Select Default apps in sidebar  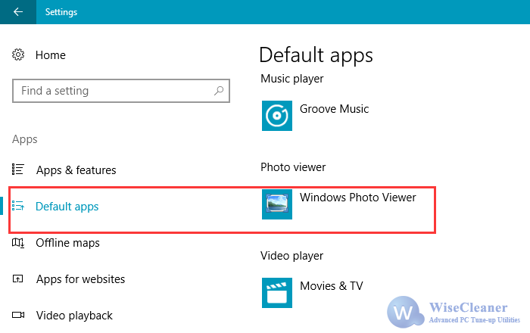pos(67,207)
